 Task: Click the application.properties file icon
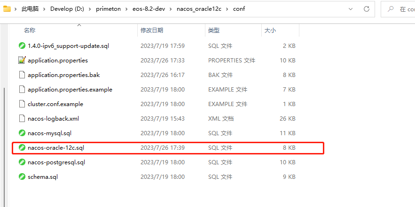pos(22,61)
